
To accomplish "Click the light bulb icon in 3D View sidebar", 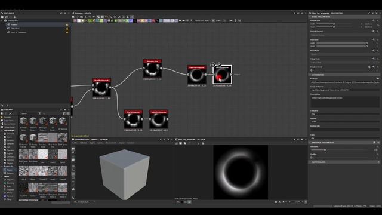I will 73,153.
